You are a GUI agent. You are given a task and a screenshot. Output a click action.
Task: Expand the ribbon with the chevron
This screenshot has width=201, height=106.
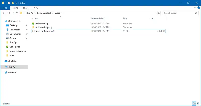point(194,8)
